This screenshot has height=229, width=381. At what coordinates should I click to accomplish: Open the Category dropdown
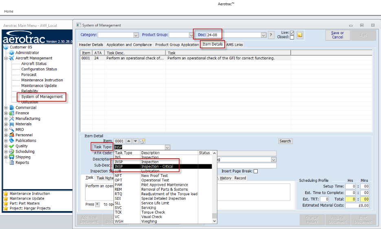click(136, 35)
